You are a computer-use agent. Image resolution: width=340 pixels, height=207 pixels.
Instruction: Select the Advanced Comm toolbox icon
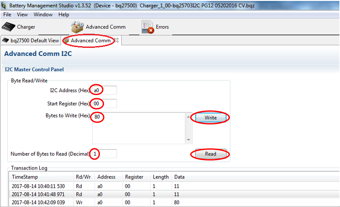coord(77,27)
